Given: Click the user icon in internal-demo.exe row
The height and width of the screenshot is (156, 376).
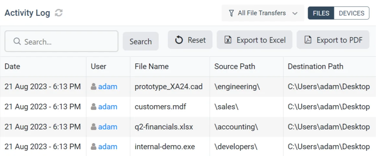Looking at the screenshot, I should tap(94, 147).
